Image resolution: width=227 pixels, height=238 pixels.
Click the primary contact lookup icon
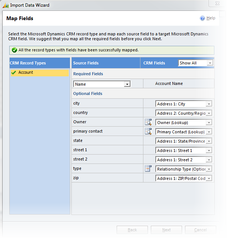148,131
